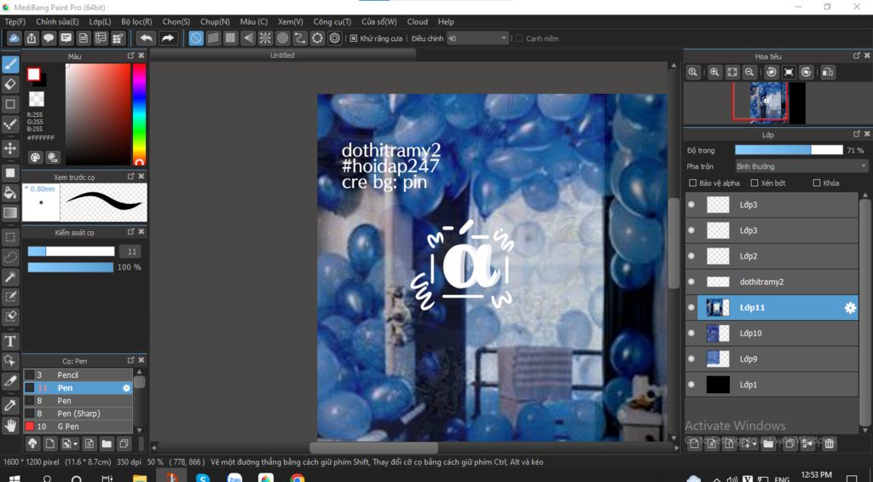Image resolution: width=873 pixels, height=482 pixels.
Task: Adjust the Độ trong opacity slider
Action: coord(789,150)
